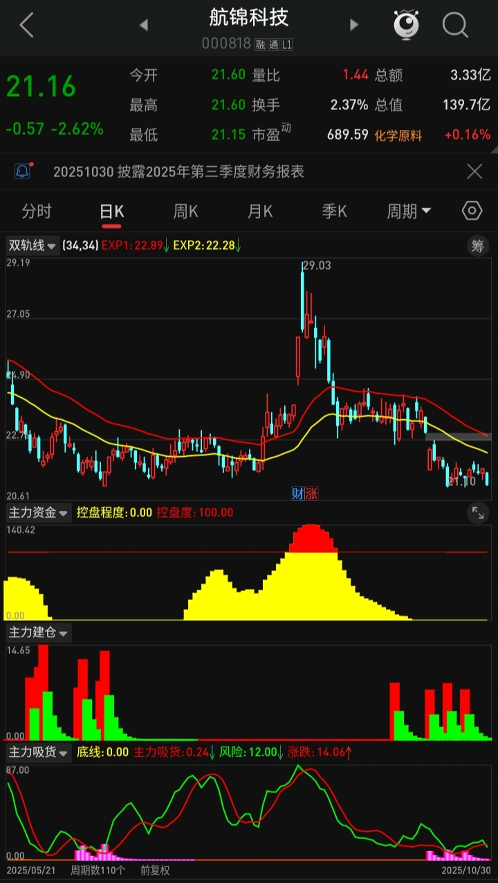Viewport: 498px width, 883px height.
Task: Switch to 季K tab
Action: 334,211
